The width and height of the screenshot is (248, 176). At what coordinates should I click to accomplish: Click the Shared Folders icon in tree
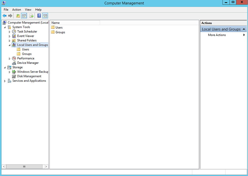pos(14,41)
